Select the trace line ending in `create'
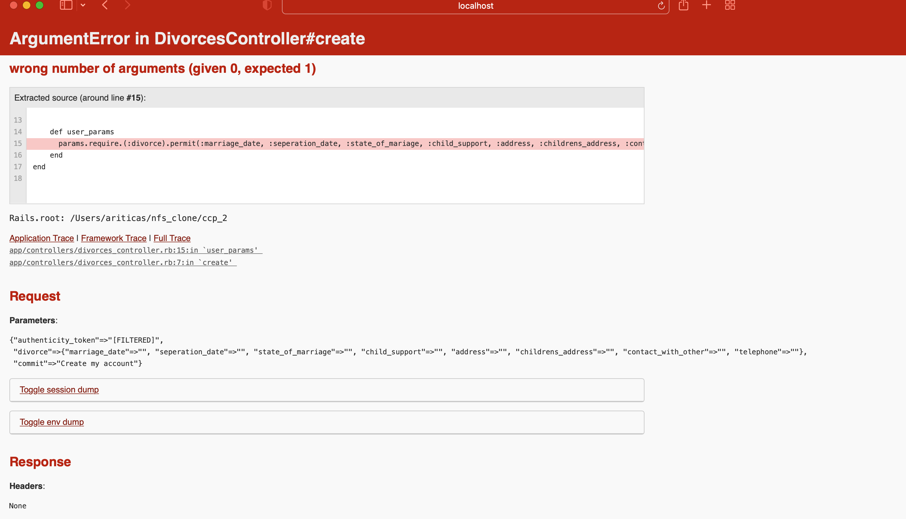This screenshot has height=519, width=906. point(123,262)
